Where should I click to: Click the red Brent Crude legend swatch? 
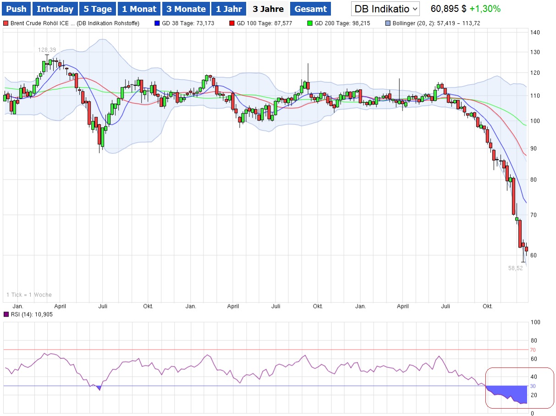point(6,23)
